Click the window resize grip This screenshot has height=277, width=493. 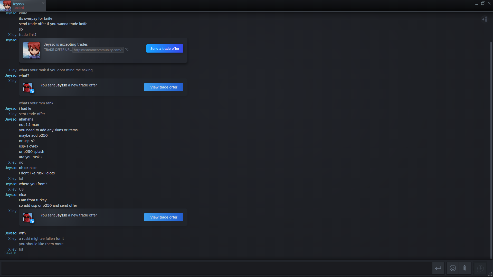490,274
